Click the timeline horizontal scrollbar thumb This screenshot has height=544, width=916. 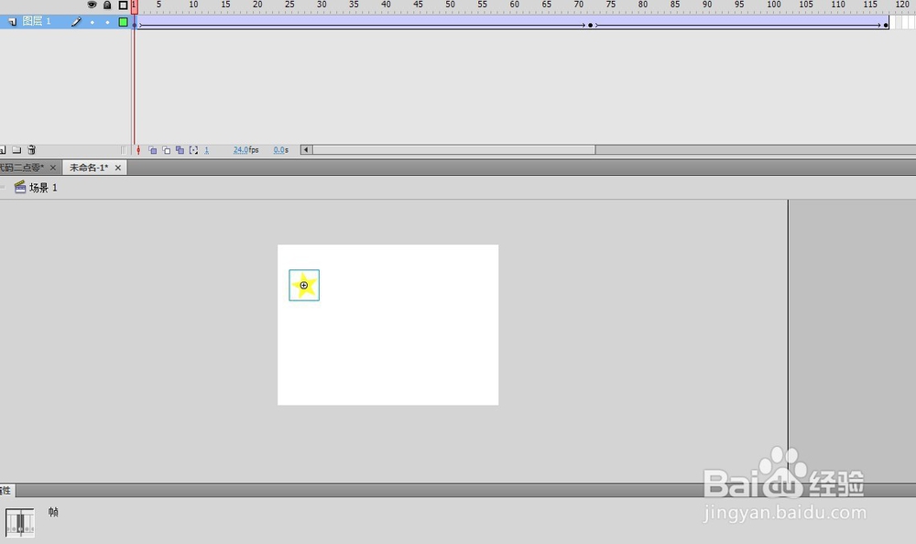(x=454, y=150)
